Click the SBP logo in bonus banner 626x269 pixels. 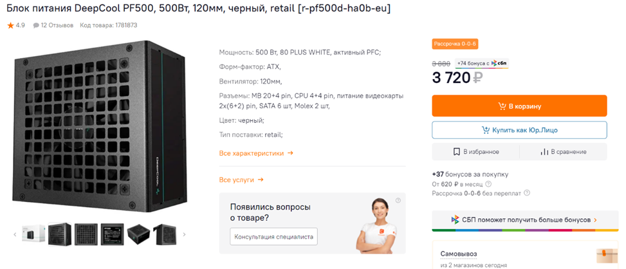pyautogui.click(x=455, y=220)
